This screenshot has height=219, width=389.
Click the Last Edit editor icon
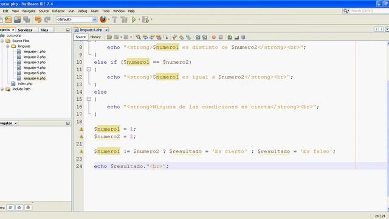click(109, 37)
